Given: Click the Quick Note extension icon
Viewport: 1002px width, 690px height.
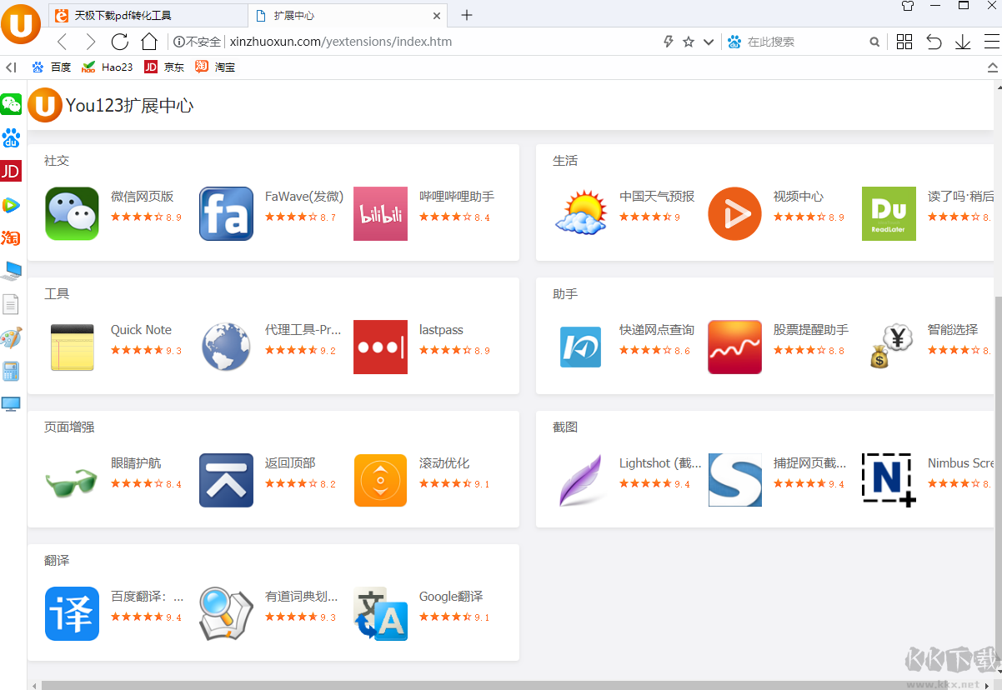Looking at the screenshot, I should (x=72, y=347).
